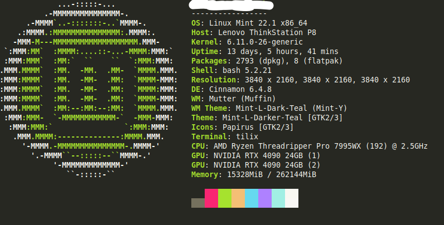Click the 'Resolution' label
Screen dimensions: 444x225
[x=214, y=80]
